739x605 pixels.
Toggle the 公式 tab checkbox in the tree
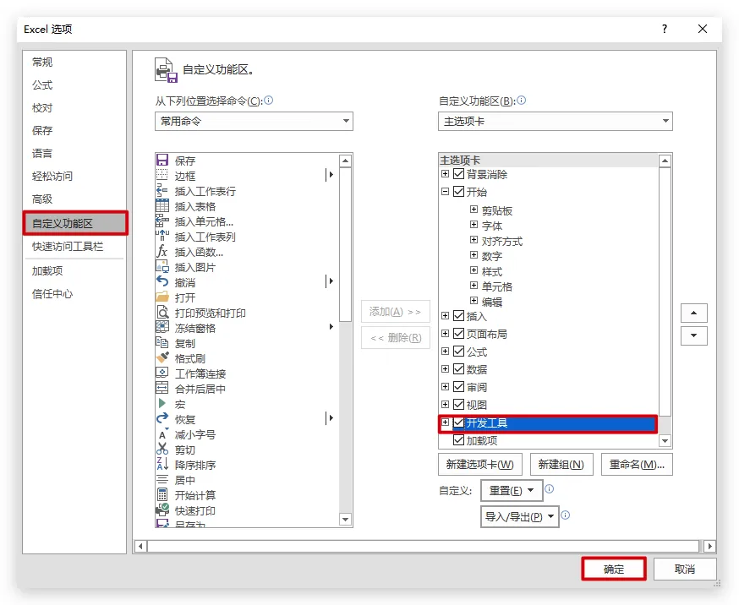pos(458,352)
